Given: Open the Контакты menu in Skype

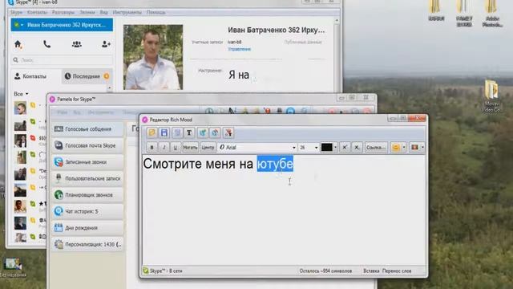Looking at the screenshot, I should [37, 12].
